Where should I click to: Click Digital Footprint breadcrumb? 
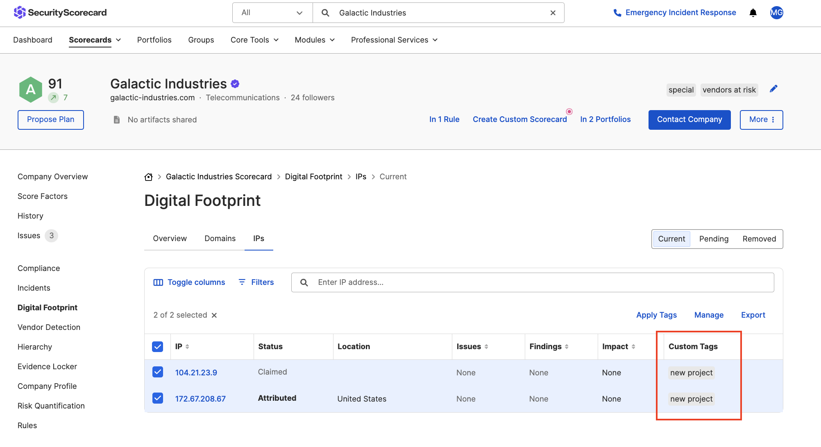(x=313, y=177)
